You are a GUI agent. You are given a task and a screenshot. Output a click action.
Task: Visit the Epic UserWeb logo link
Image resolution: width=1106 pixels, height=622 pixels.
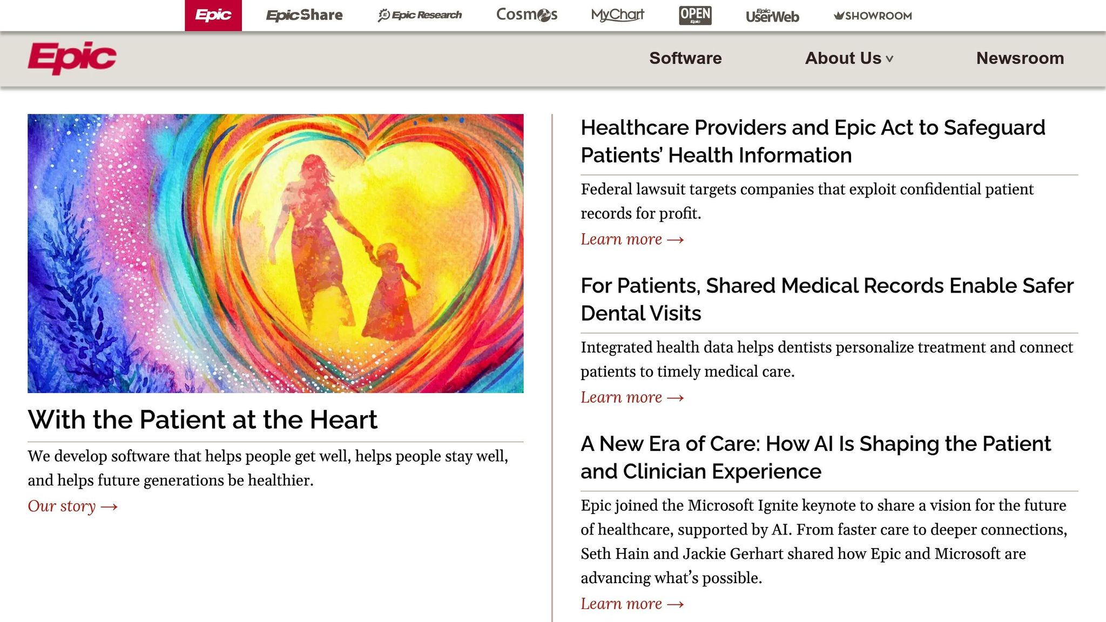[x=772, y=16]
